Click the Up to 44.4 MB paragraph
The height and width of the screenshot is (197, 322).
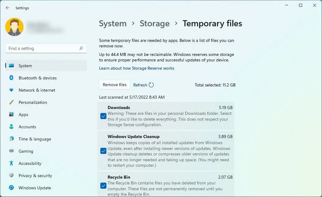[x=167, y=57]
